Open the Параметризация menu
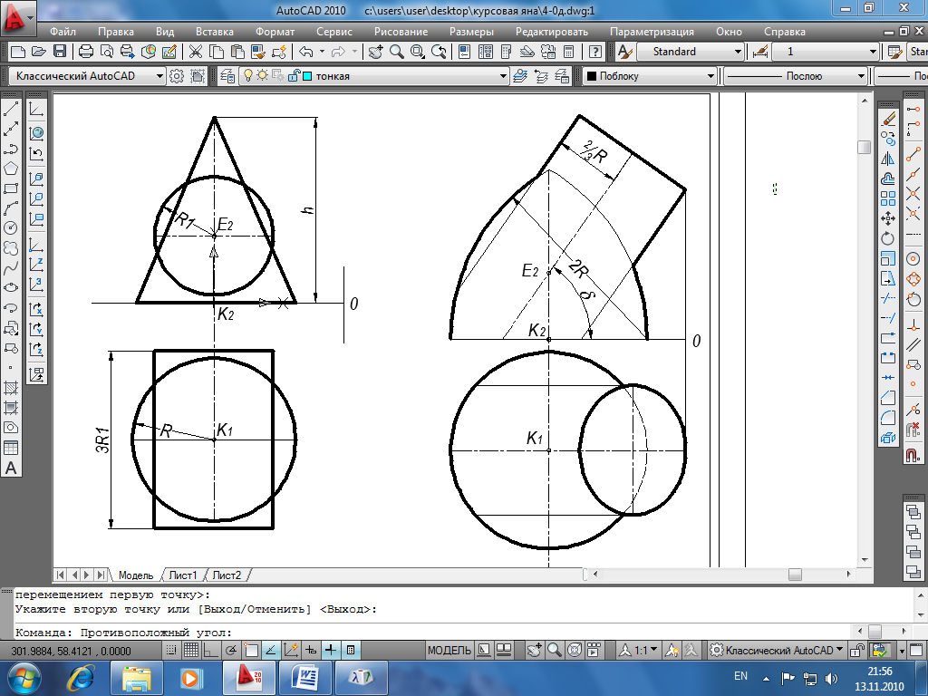 point(652,32)
